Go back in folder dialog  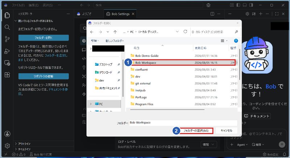92,32
